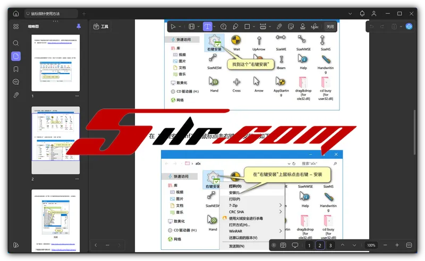
Task: Expand the Text T tool dropdown
Action: pyautogui.click(x=215, y=26)
